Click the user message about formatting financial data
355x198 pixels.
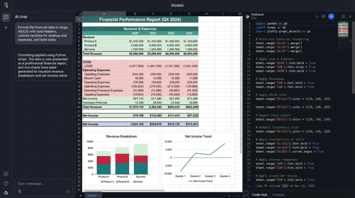point(44,33)
